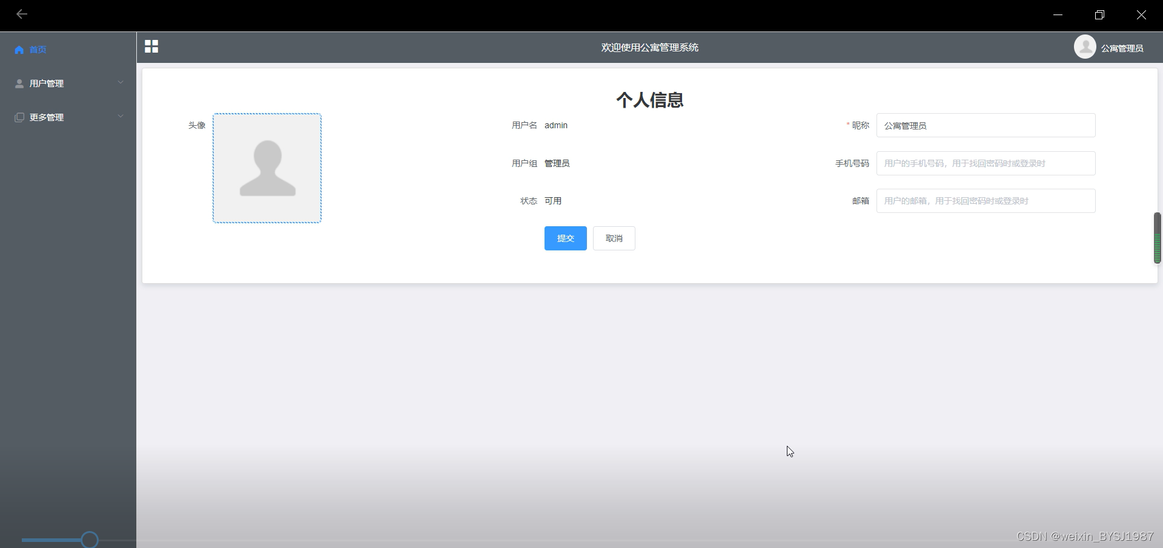Click the '手机号码' field label
Image resolution: width=1163 pixels, height=548 pixels.
pos(852,163)
